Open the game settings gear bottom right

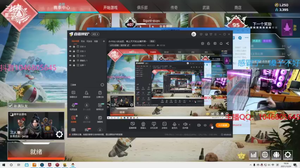point(288,155)
